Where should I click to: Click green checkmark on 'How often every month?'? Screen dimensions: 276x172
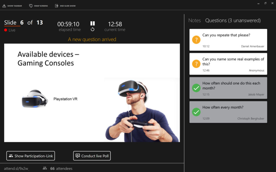pos(196,112)
